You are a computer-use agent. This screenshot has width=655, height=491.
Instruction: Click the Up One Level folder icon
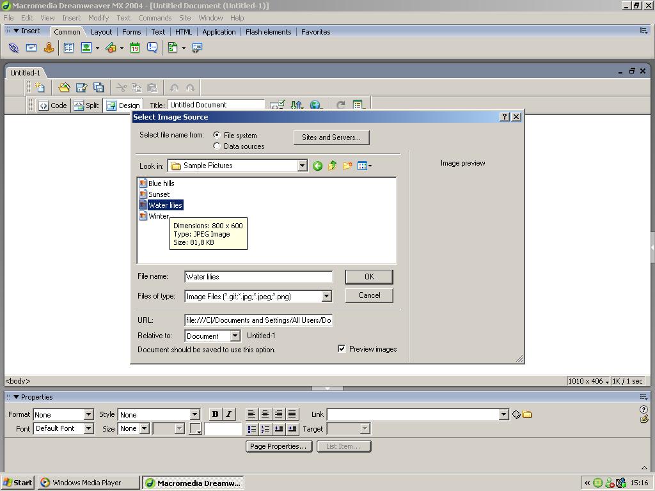332,166
